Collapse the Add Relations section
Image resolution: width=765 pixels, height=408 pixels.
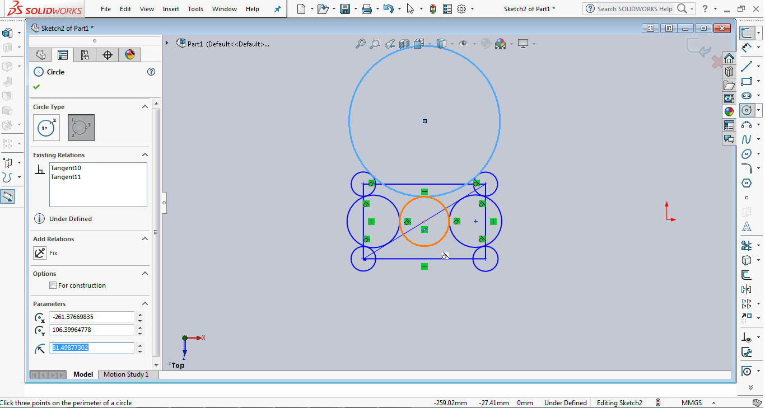pos(145,239)
